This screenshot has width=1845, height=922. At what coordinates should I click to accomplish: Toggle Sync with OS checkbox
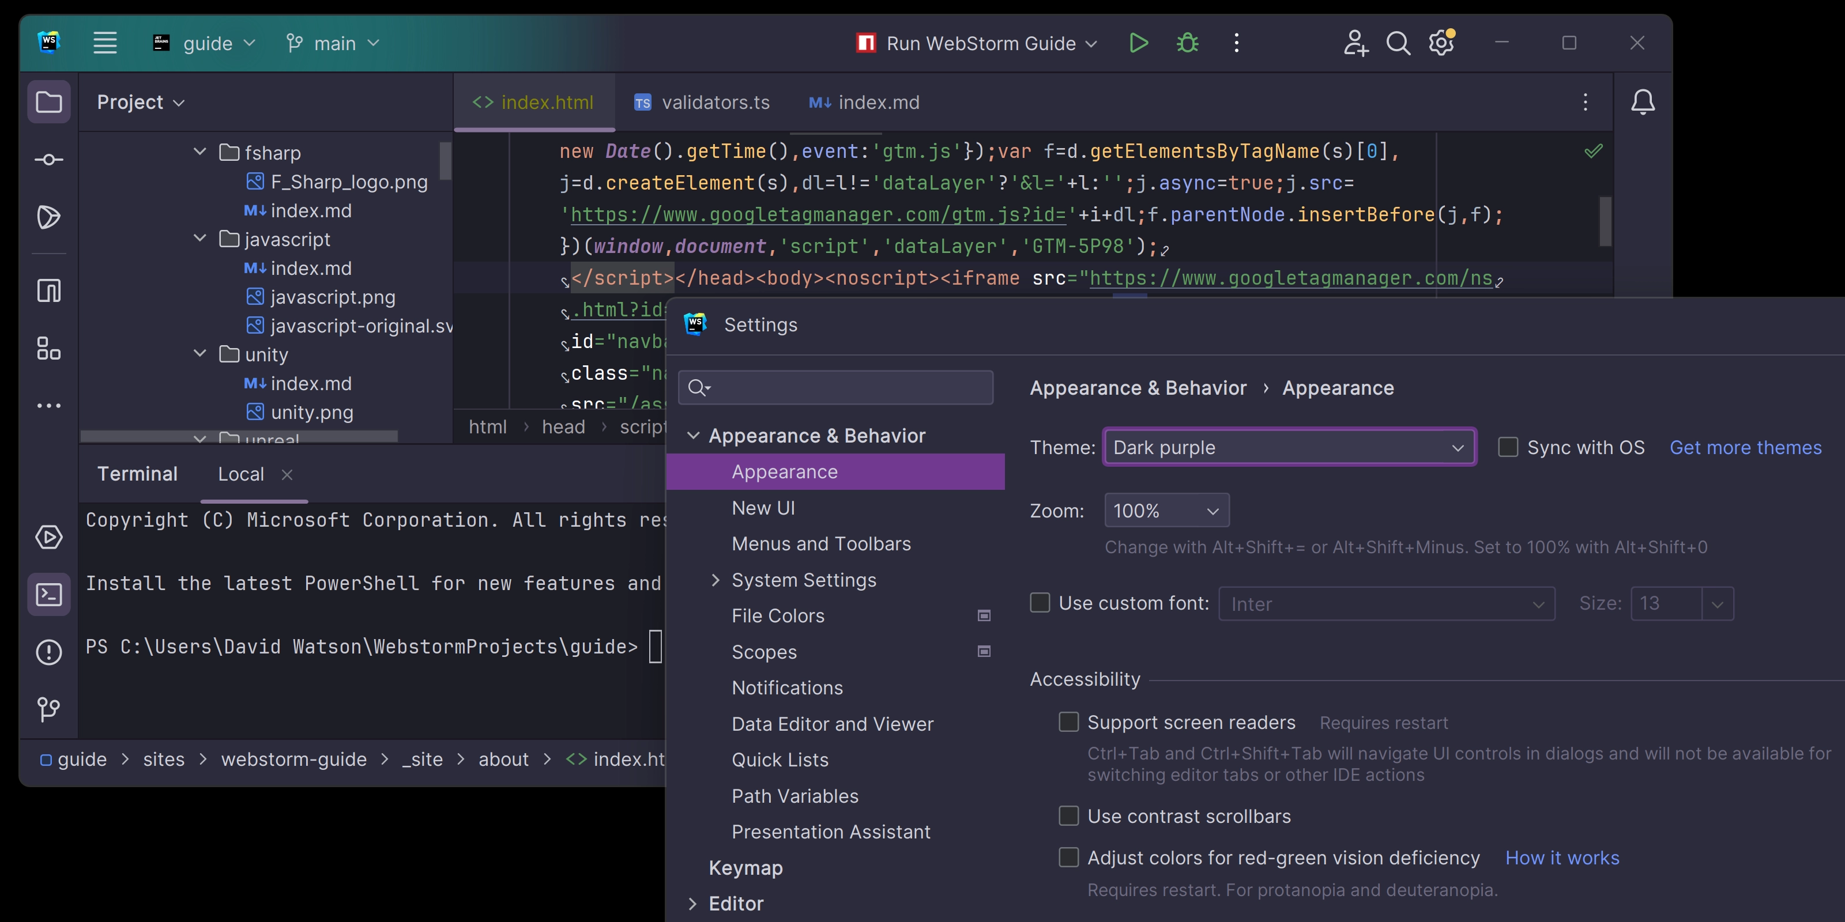pos(1507,447)
